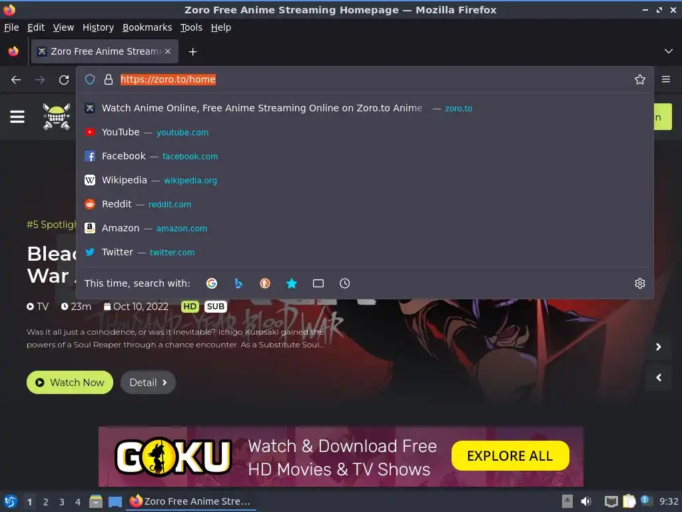Select the Amazon suggestion
This screenshot has height=512, width=682.
[365, 228]
